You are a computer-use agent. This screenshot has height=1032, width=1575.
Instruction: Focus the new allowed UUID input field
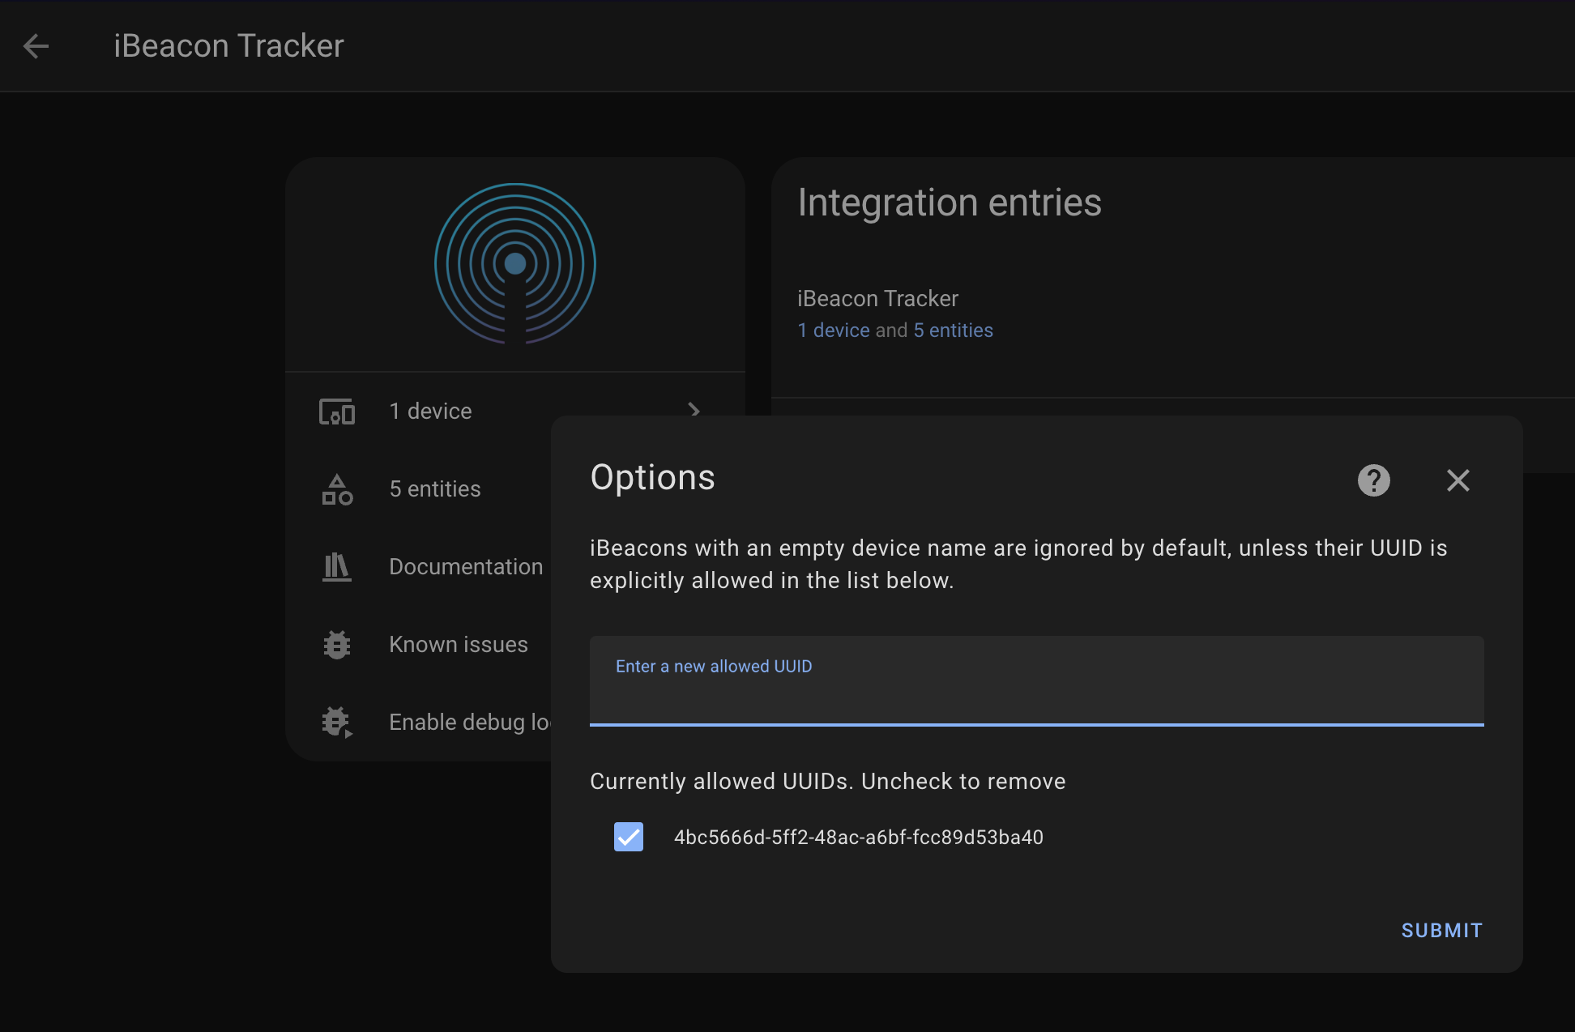(1037, 681)
